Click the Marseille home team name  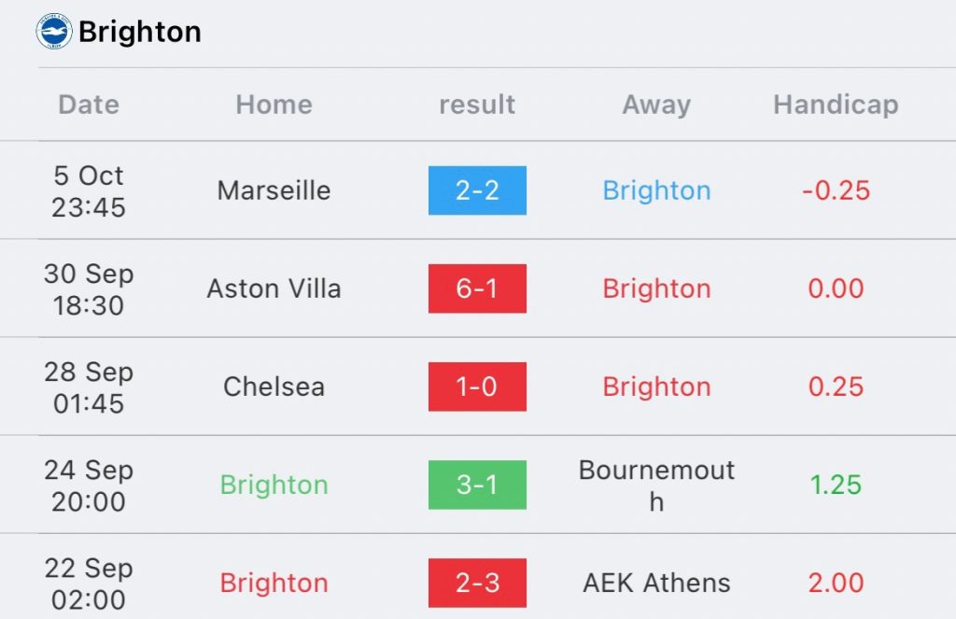coord(274,190)
